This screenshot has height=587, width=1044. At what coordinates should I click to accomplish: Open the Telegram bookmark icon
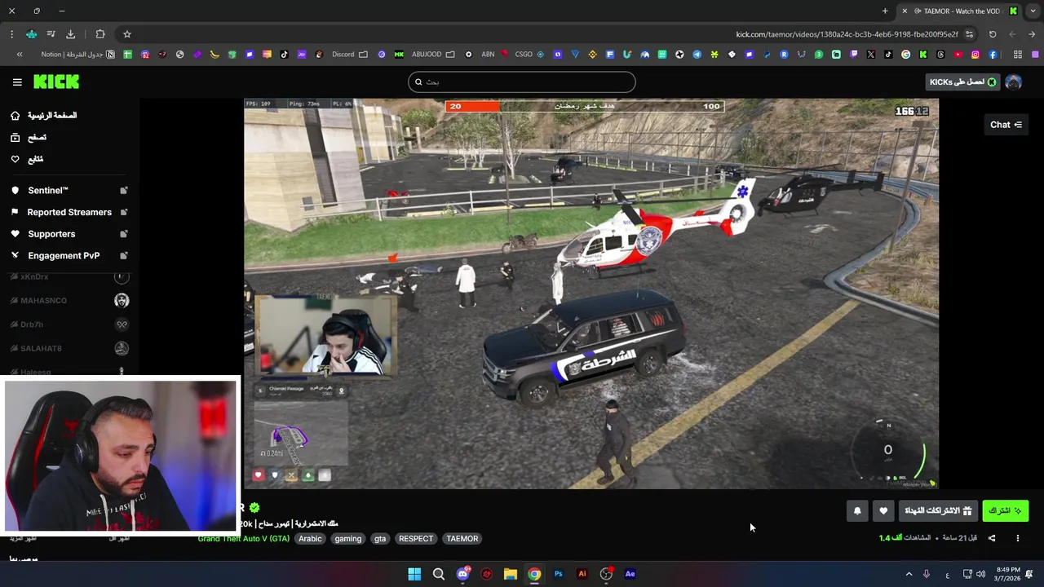click(697, 55)
